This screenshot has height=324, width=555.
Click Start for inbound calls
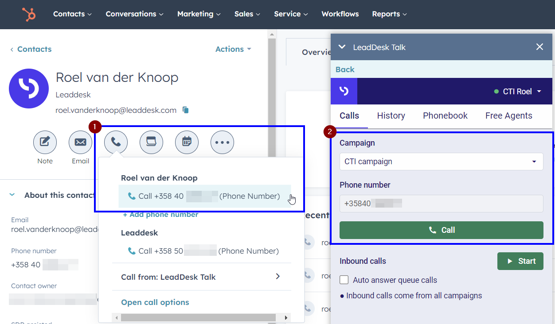pyautogui.click(x=520, y=261)
